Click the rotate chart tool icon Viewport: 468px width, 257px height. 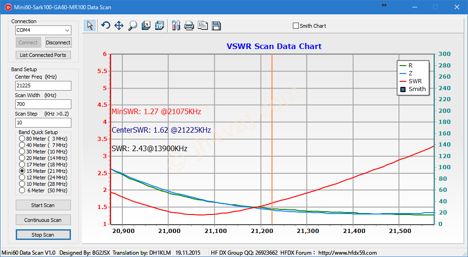click(x=105, y=25)
